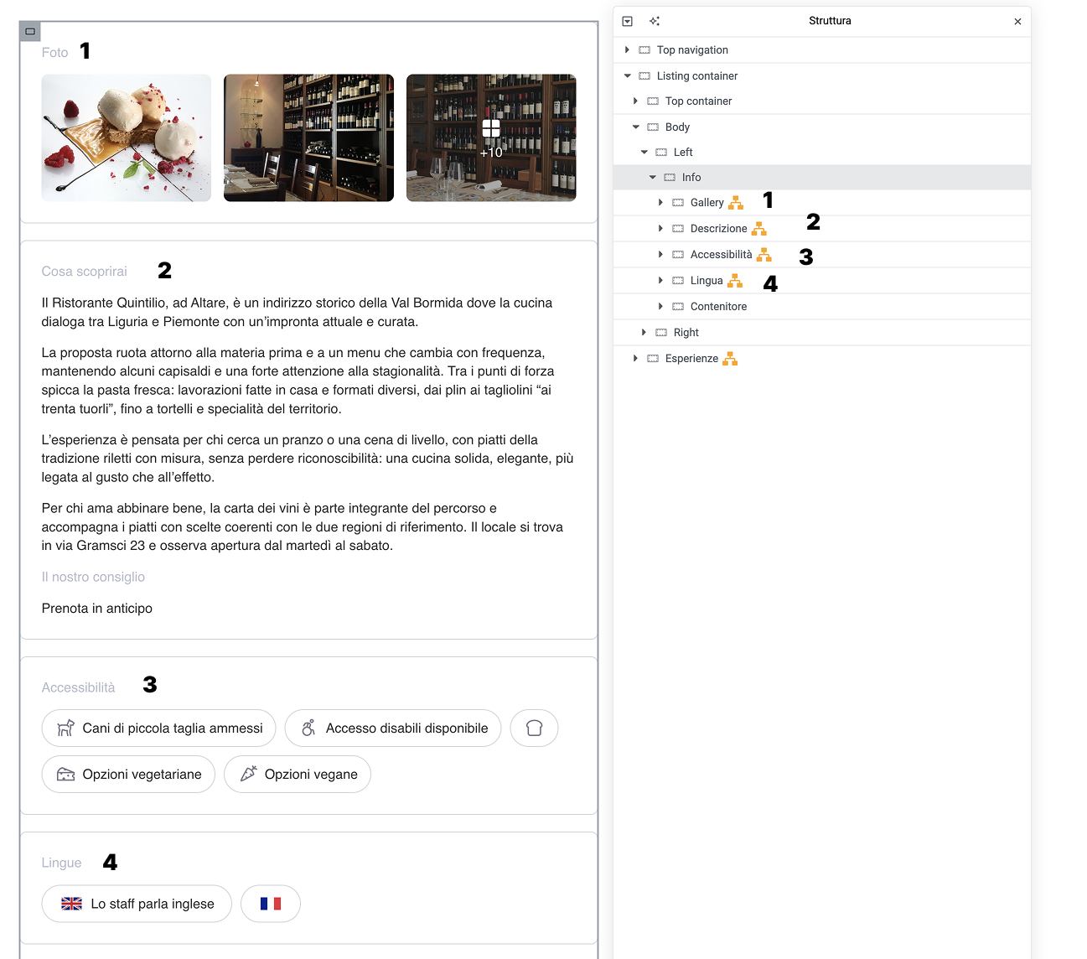
Task: Click the 'Cani di piccola taglia ammessi' chip
Action: pos(158,728)
